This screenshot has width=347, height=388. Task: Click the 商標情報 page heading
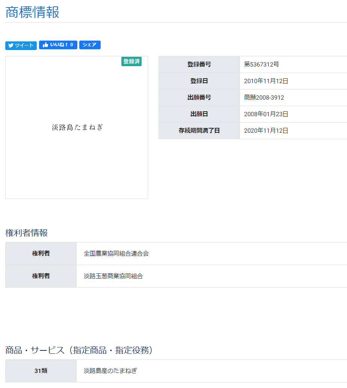32,12
